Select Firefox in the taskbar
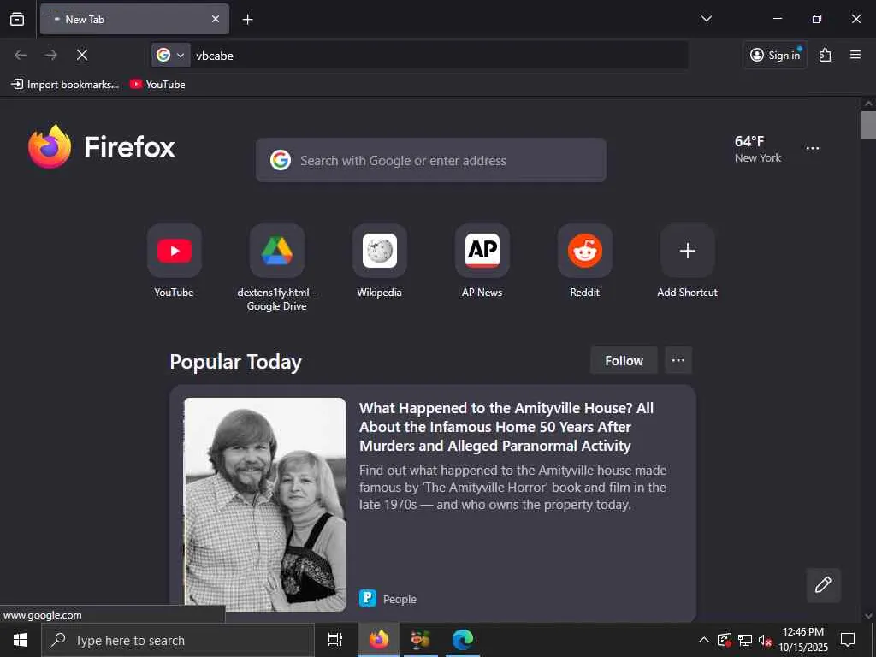Image resolution: width=876 pixels, height=657 pixels. [x=378, y=640]
